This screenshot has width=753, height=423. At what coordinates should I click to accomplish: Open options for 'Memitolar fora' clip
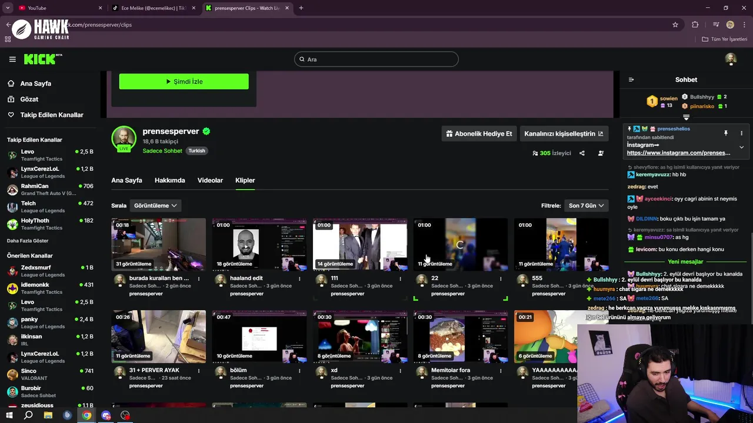coord(501,371)
